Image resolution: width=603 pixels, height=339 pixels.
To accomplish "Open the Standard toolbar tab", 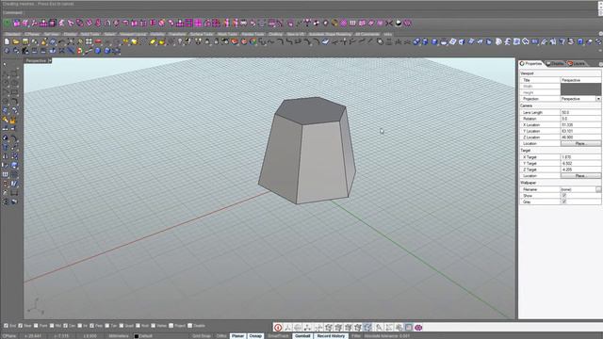I will click(x=12, y=34).
